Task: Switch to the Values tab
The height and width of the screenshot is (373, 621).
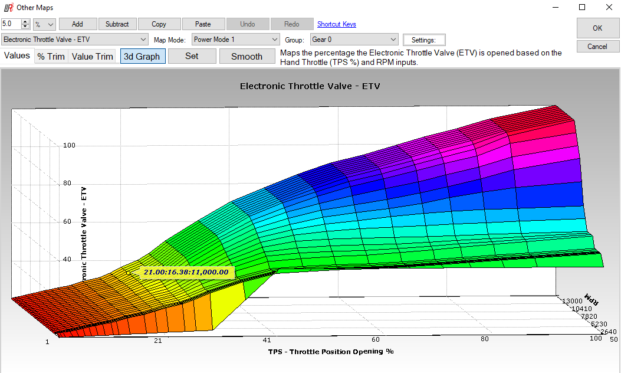Action: [17, 56]
